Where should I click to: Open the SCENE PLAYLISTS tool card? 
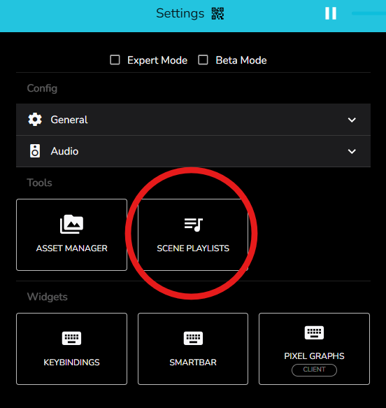(x=193, y=234)
